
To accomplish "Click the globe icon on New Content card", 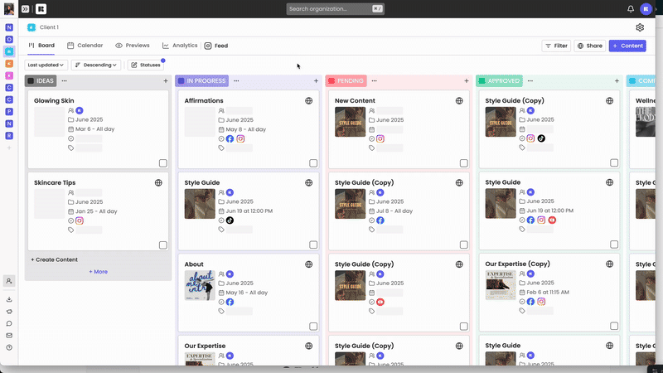I will [x=459, y=100].
